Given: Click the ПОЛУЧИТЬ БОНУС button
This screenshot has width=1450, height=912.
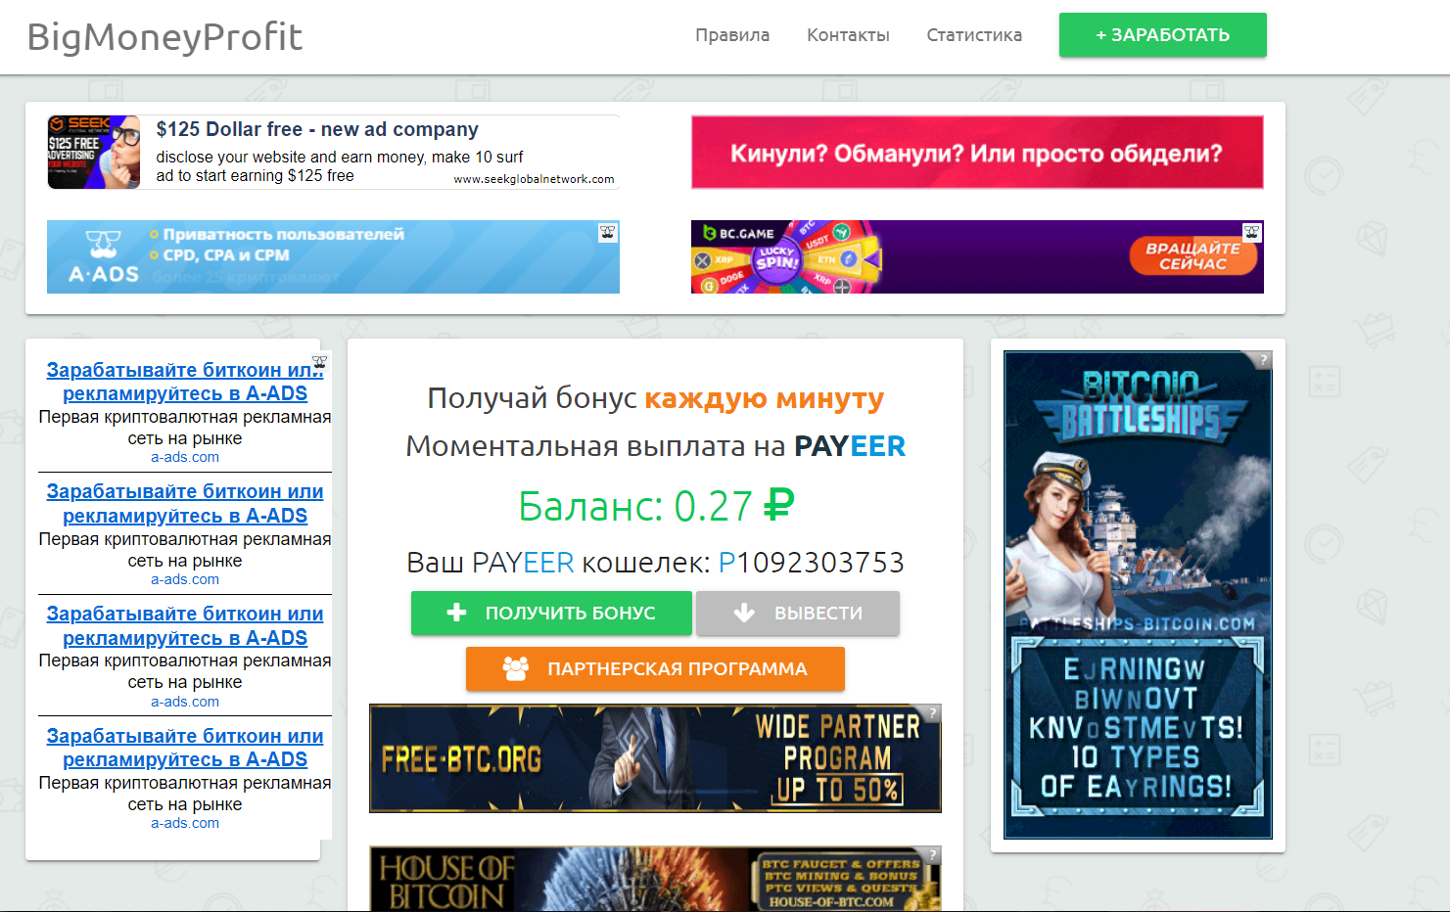Looking at the screenshot, I should tap(551, 614).
